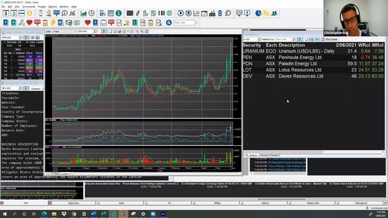The image size is (388, 218).
Task: Click the envelope with checkmark icon
Action: click(x=69, y=23)
